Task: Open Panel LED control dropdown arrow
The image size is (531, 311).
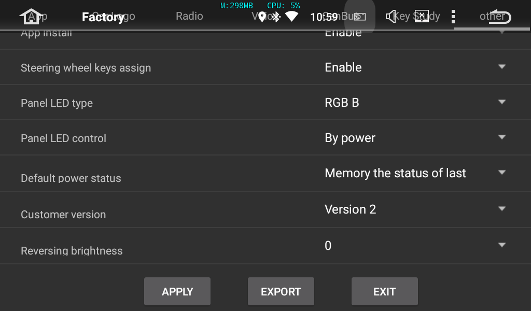Action: click(501, 138)
